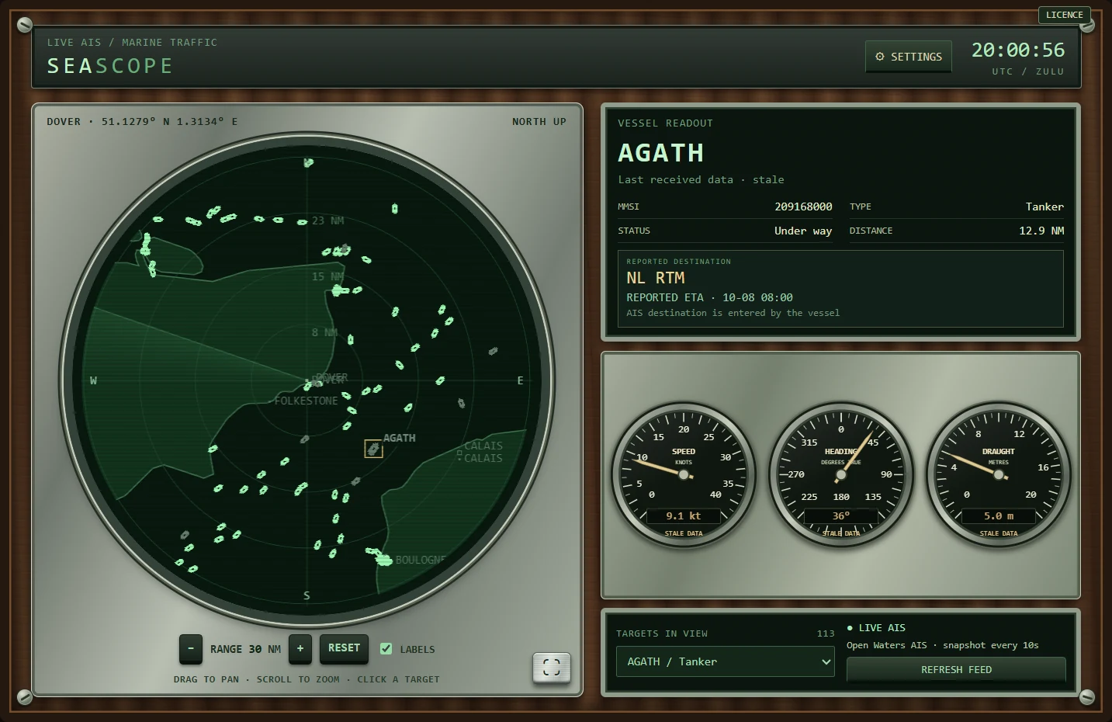
Task: Click the UTC clock 20:00:56
Action: pyautogui.click(x=1018, y=50)
